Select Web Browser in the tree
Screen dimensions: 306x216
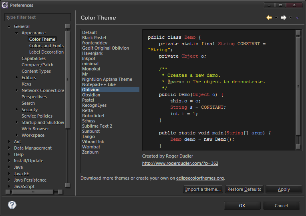tap(35, 129)
